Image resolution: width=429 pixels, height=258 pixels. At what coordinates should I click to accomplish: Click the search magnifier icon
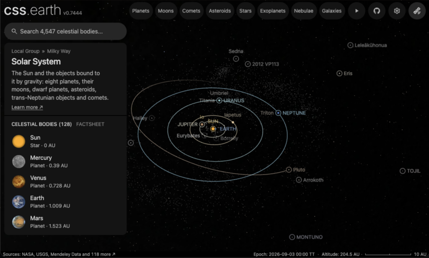pos(14,31)
